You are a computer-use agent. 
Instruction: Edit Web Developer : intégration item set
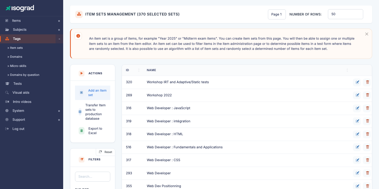(x=357, y=121)
